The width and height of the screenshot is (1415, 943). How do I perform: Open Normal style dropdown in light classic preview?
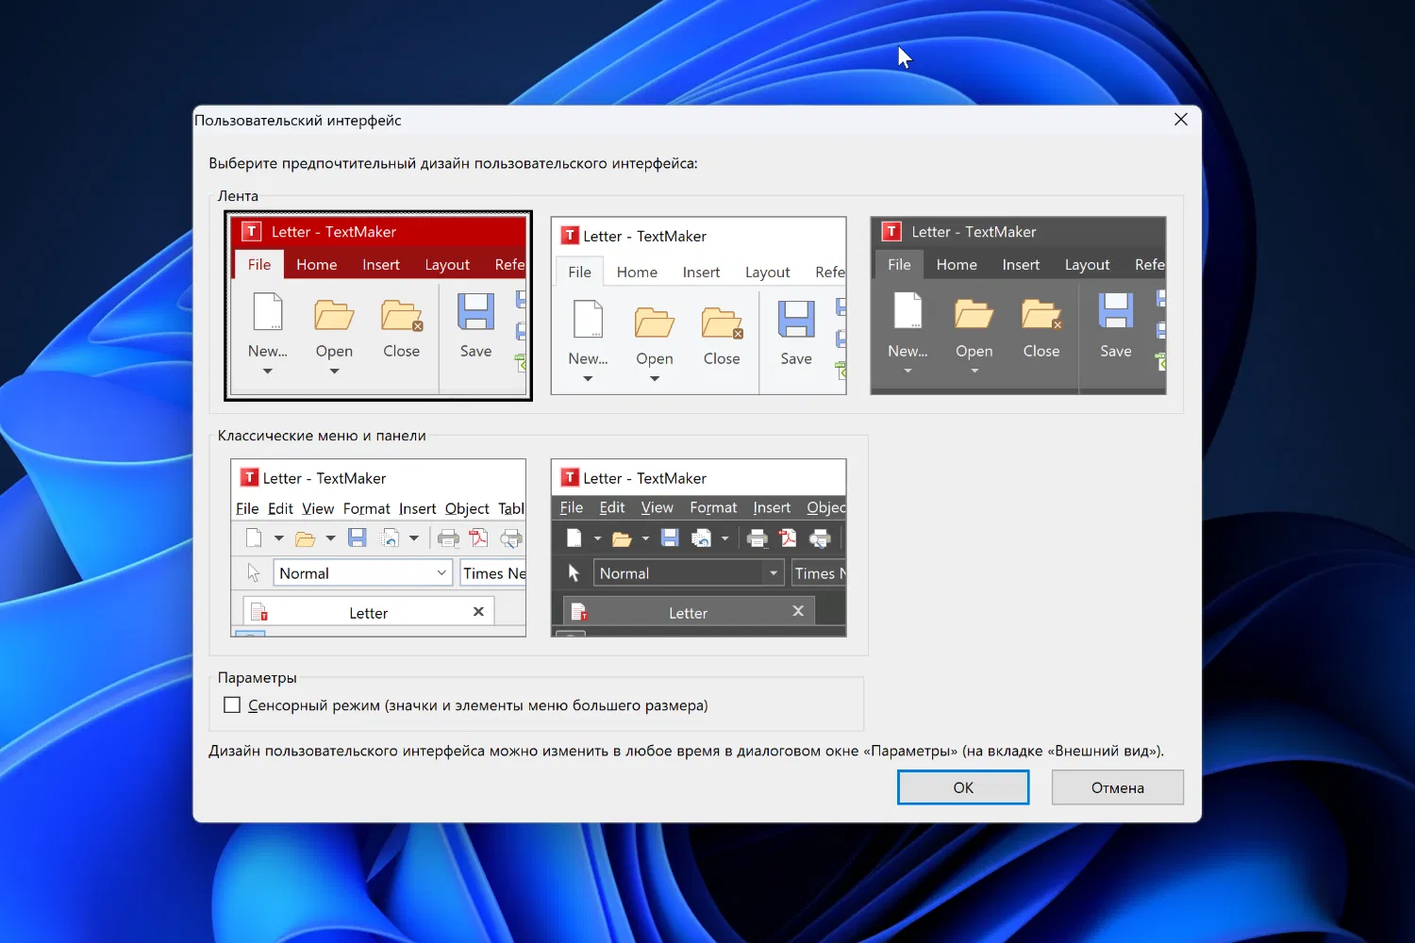(x=441, y=573)
